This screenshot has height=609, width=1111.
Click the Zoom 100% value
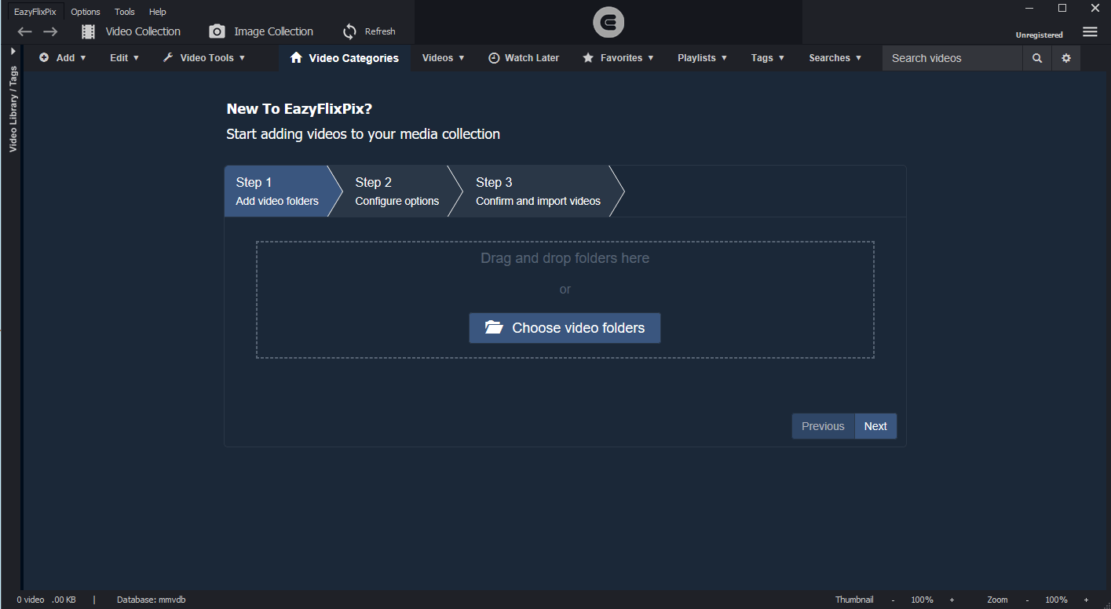click(x=1056, y=600)
